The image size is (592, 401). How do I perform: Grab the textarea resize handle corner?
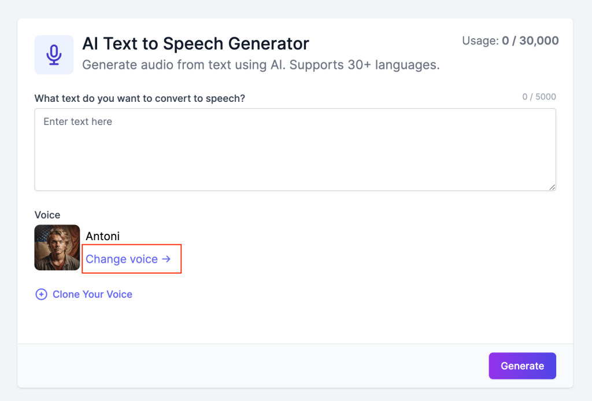[552, 187]
